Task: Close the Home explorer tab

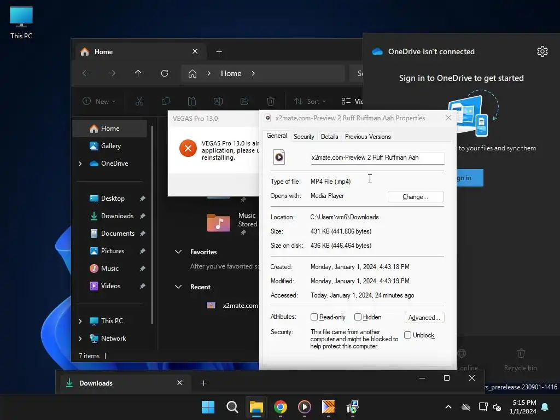Action: (x=195, y=51)
